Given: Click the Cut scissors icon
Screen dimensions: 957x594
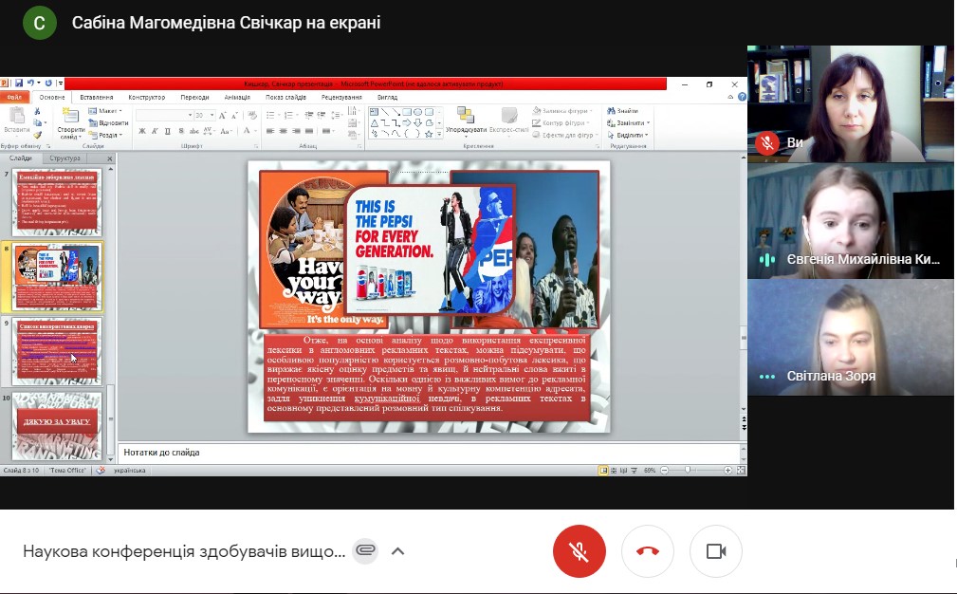Looking at the screenshot, I should (37, 111).
